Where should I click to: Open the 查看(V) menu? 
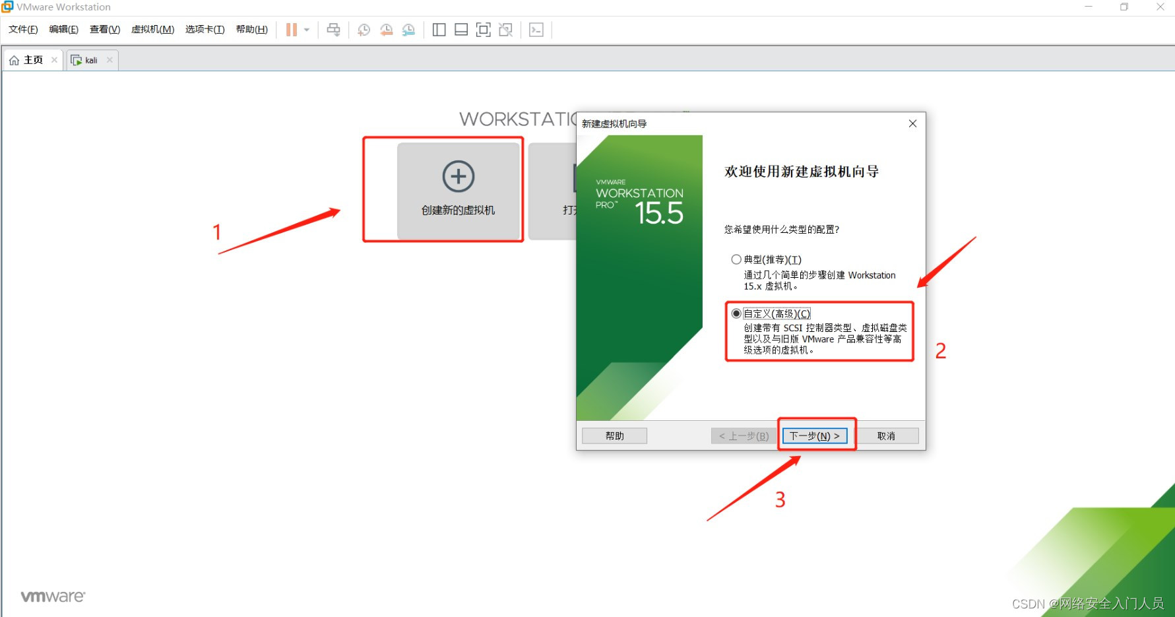coord(104,30)
